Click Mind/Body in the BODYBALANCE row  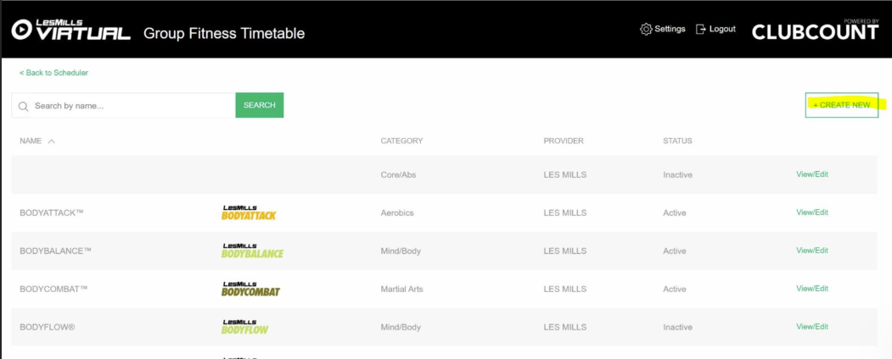point(401,251)
